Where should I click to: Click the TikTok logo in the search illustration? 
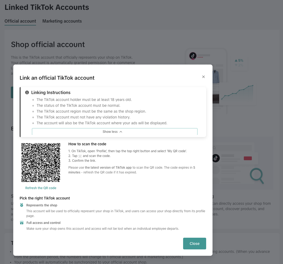(216, 158)
